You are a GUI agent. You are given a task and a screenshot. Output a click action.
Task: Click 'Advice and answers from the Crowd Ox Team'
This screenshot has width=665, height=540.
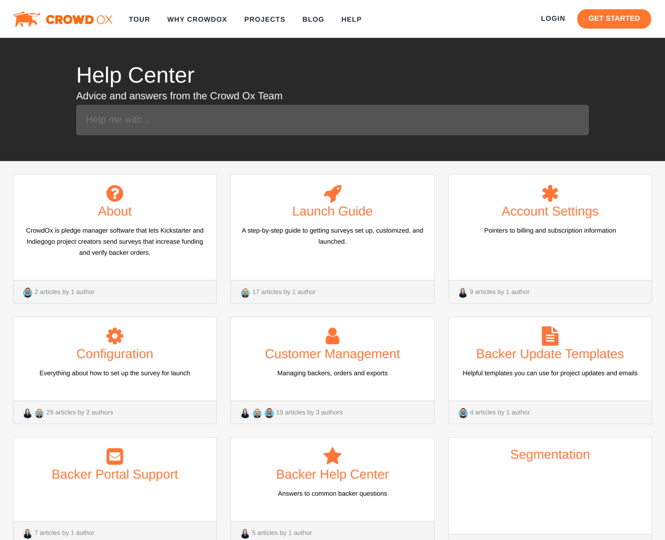point(179,96)
